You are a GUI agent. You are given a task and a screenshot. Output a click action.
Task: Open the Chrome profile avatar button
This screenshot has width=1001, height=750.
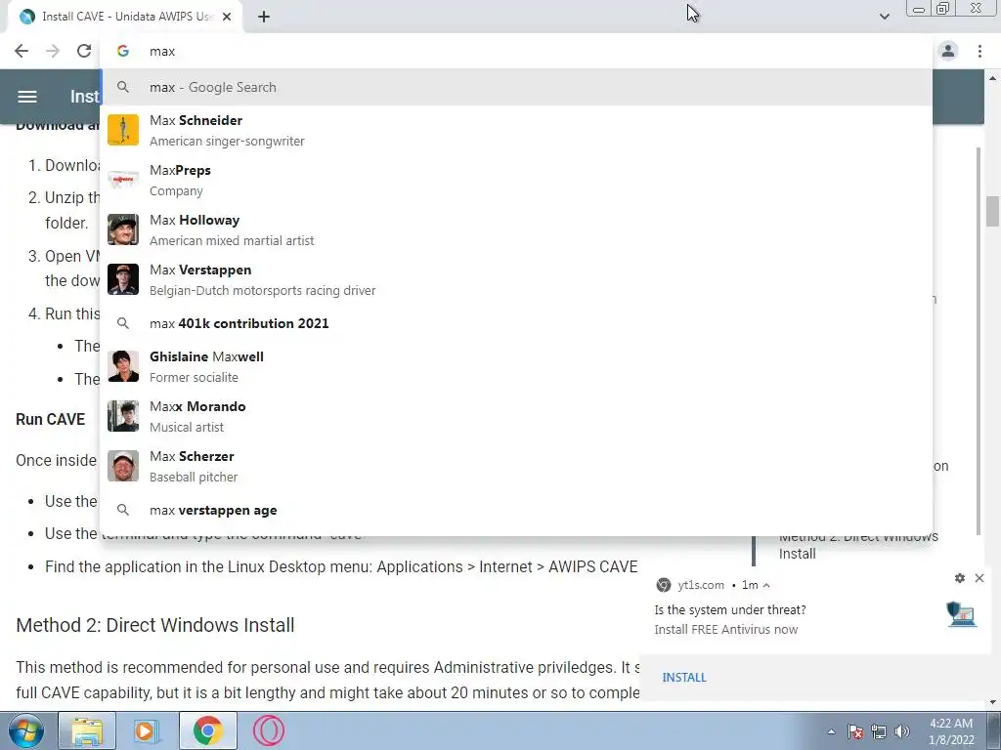pos(948,51)
